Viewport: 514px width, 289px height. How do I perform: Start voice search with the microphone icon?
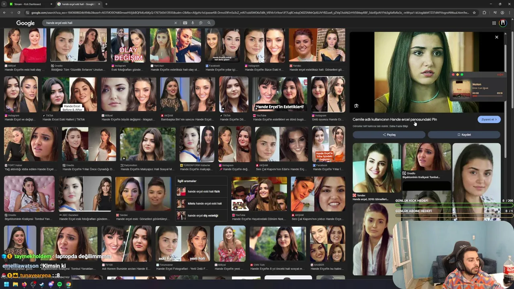(193, 23)
